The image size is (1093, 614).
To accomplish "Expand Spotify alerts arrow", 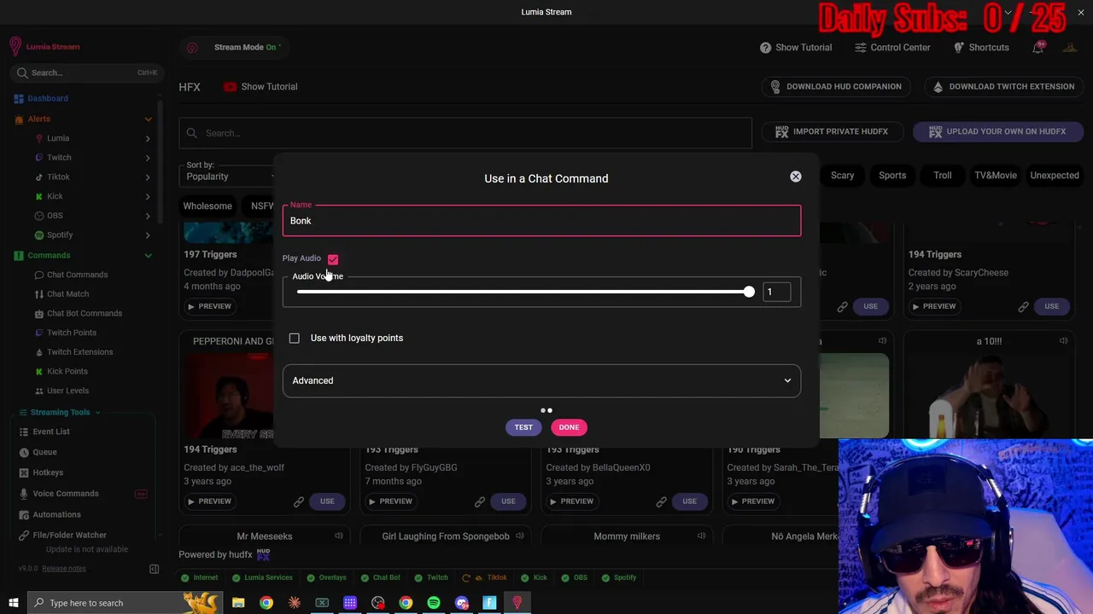I will (x=147, y=235).
